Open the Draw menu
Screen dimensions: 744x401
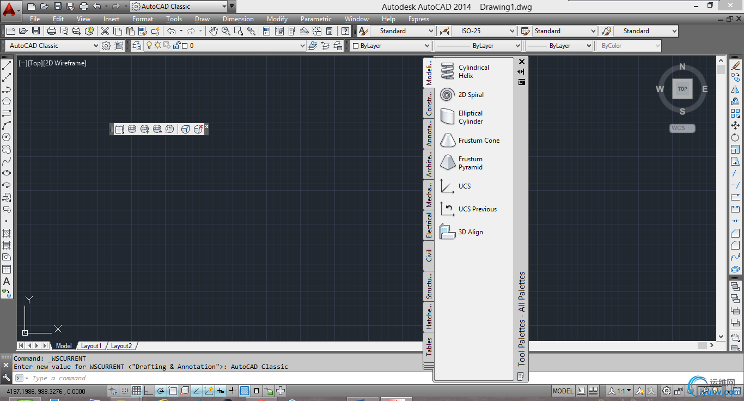tap(202, 19)
